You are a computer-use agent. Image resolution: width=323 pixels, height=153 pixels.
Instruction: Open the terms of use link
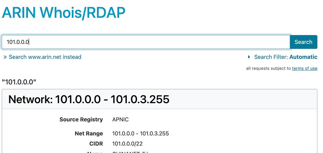pyautogui.click(x=304, y=68)
